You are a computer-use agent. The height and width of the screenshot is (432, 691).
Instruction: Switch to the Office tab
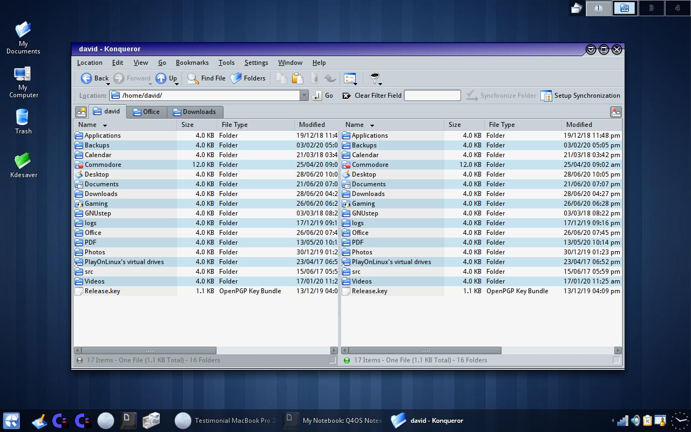pyautogui.click(x=146, y=112)
